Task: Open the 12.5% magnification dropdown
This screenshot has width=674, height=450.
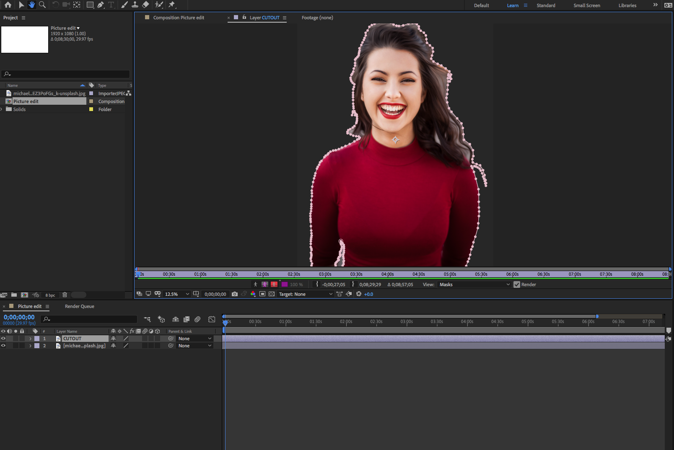Action: [177, 294]
